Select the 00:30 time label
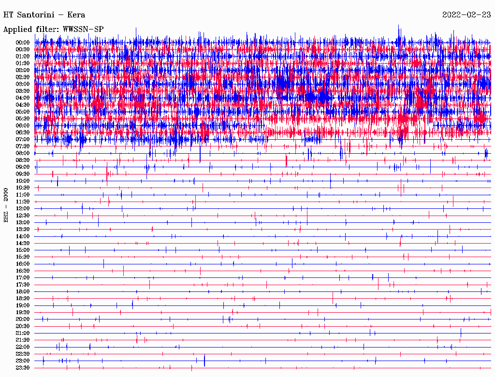 click(23, 50)
